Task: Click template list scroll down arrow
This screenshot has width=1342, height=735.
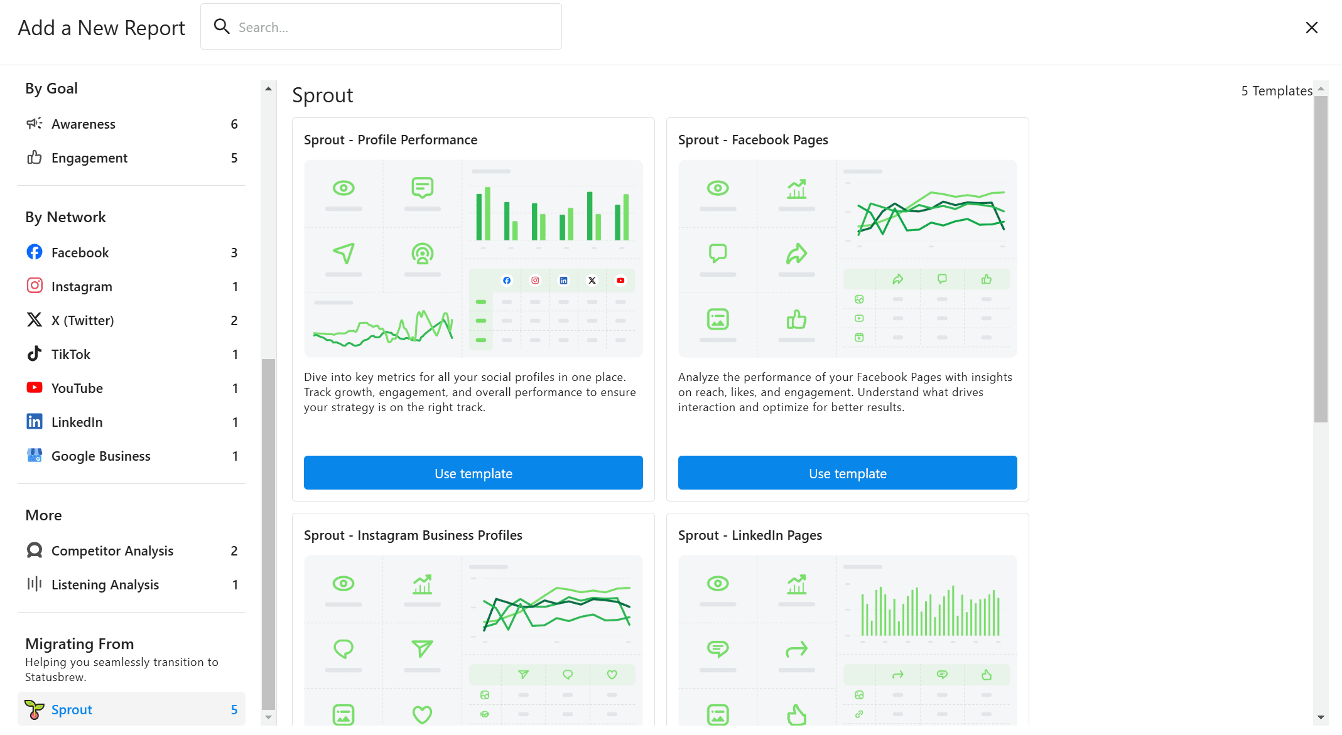Action: point(1321,717)
